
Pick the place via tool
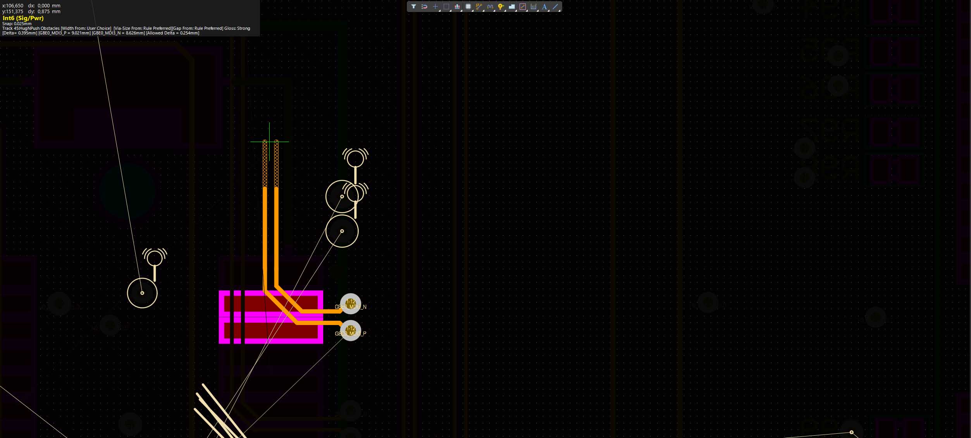click(501, 7)
